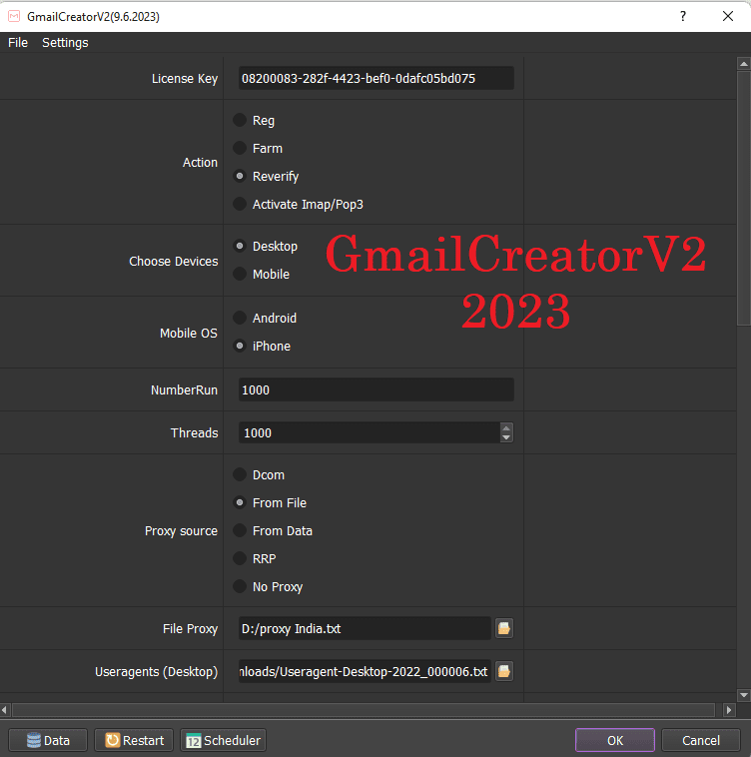Image resolution: width=751 pixels, height=757 pixels.
Task: Close the GmailCreatorV2 window
Action: click(x=728, y=16)
